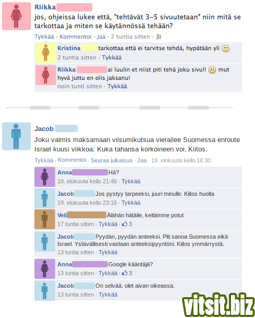Viewport: 255px width, 318px height.
Task: Open Kommentoi on Riikka's post
Action: click(x=76, y=37)
